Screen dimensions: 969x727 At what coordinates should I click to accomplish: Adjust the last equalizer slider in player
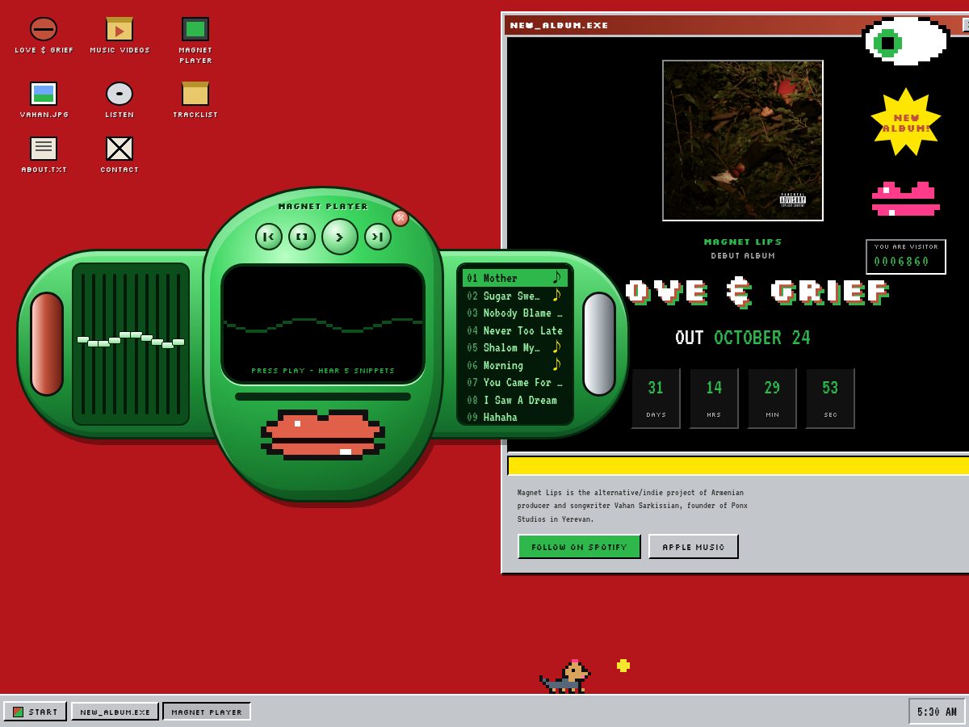pos(178,344)
